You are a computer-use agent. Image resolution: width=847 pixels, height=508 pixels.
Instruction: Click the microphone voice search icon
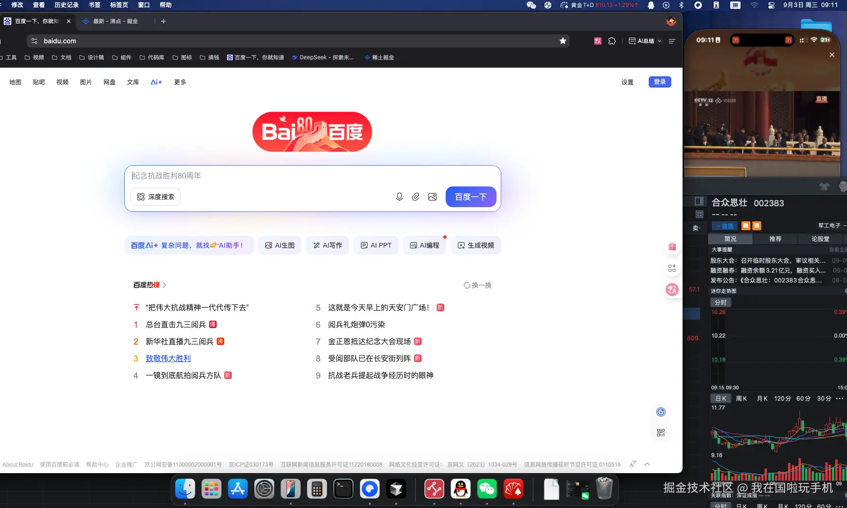click(399, 197)
